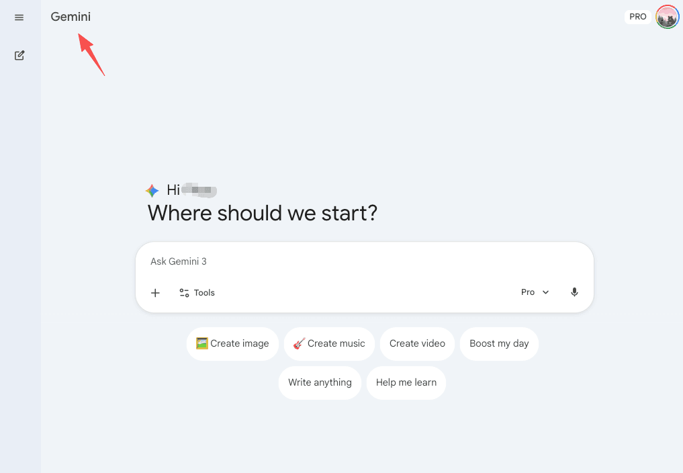Expand the Pro model selector dropdown
Screen dimensions: 683x473
point(535,292)
